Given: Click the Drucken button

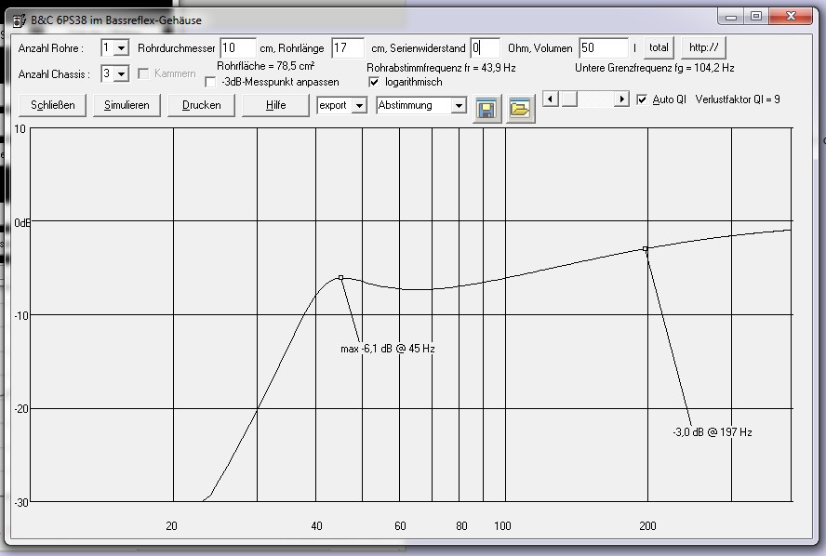Looking at the screenshot, I should pyautogui.click(x=201, y=105).
